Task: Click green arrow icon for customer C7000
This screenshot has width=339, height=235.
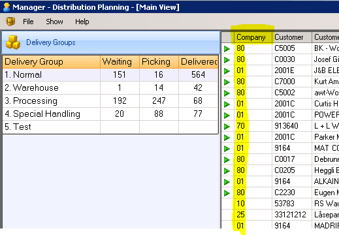Action: 227,82
